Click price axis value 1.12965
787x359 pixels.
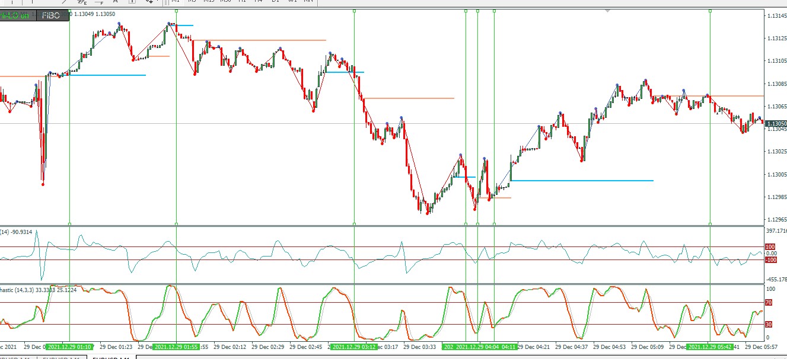click(x=776, y=219)
